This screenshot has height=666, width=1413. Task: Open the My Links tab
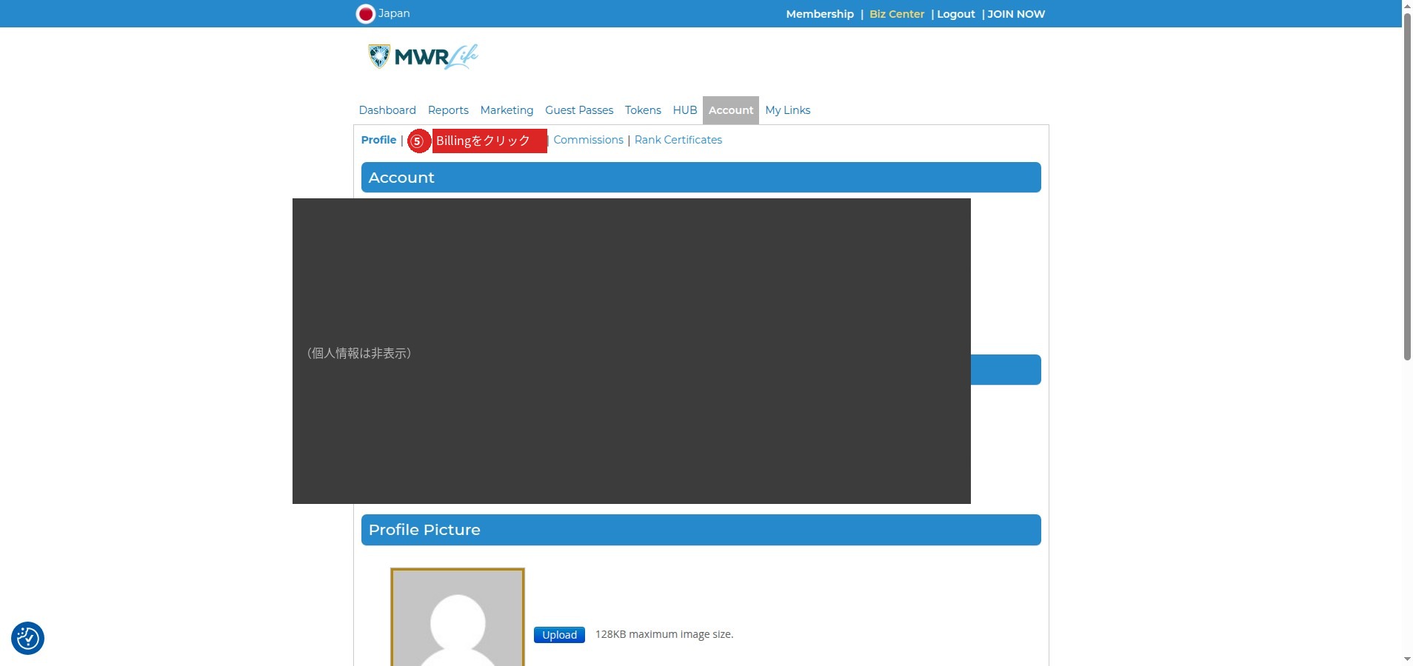[788, 110]
